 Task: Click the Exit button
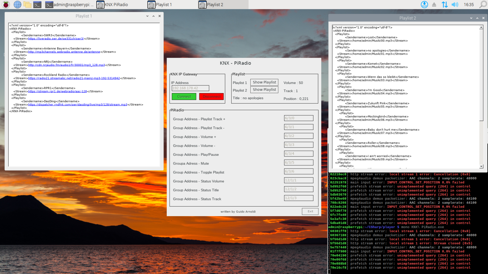pos(310,211)
